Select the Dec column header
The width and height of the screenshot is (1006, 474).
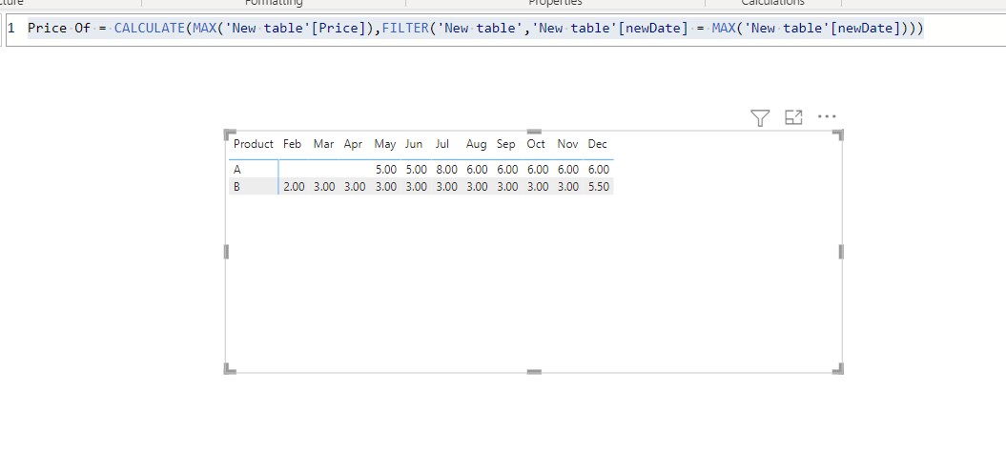pos(597,144)
